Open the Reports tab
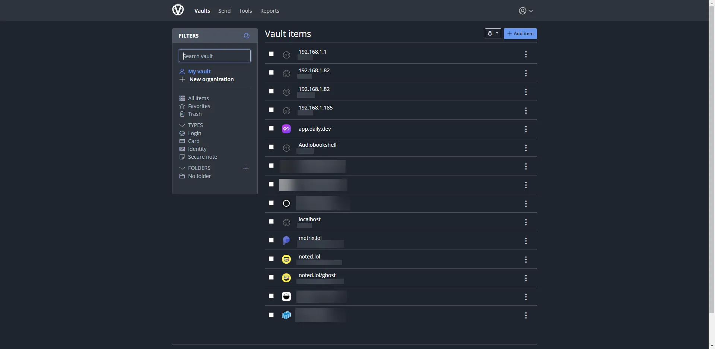The width and height of the screenshot is (715, 349). pyautogui.click(x=269, y=11)
